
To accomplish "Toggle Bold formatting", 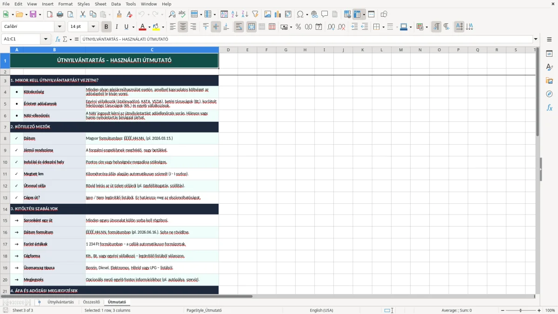I will click(106, 27).
